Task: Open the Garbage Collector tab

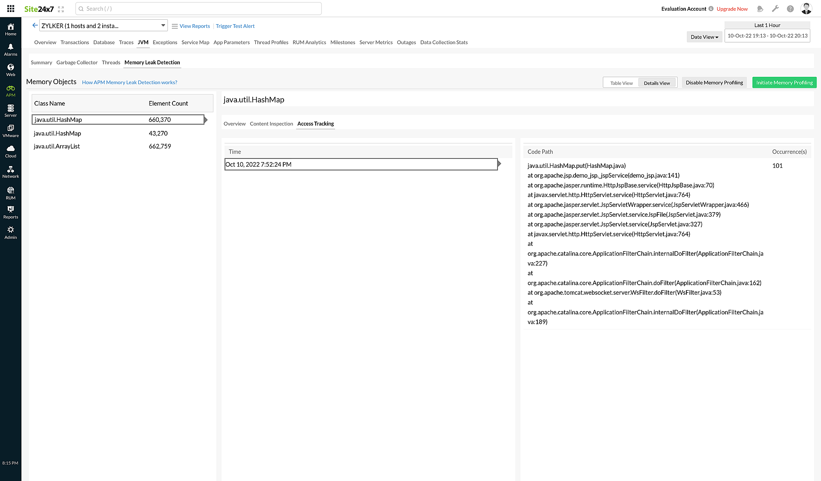Action: (77, 62)
